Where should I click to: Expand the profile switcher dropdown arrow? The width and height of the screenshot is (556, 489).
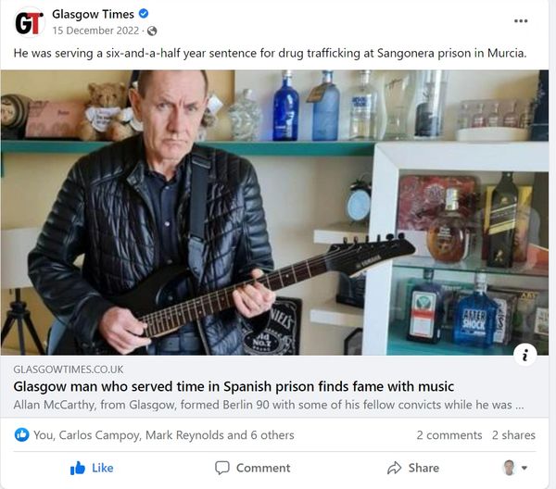click(x=524, y=468)
